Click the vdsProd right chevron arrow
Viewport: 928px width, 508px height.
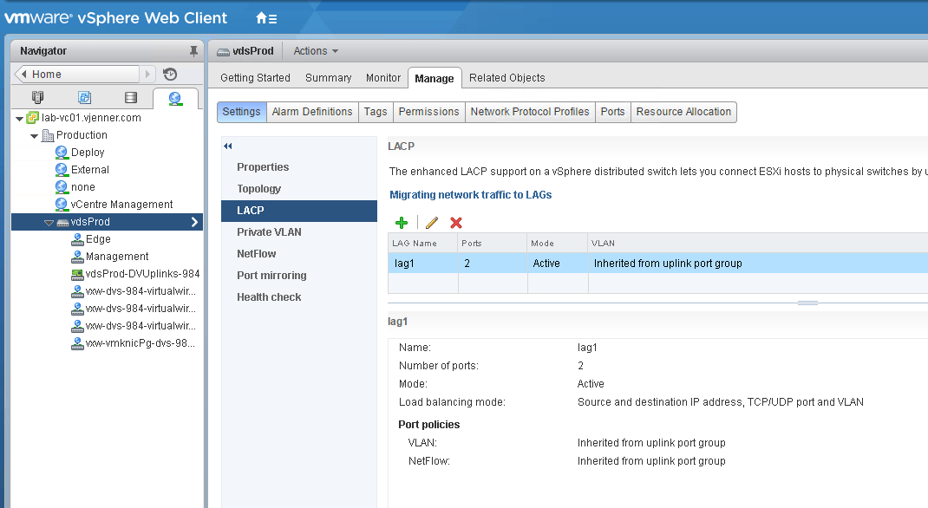click(195, 222)
